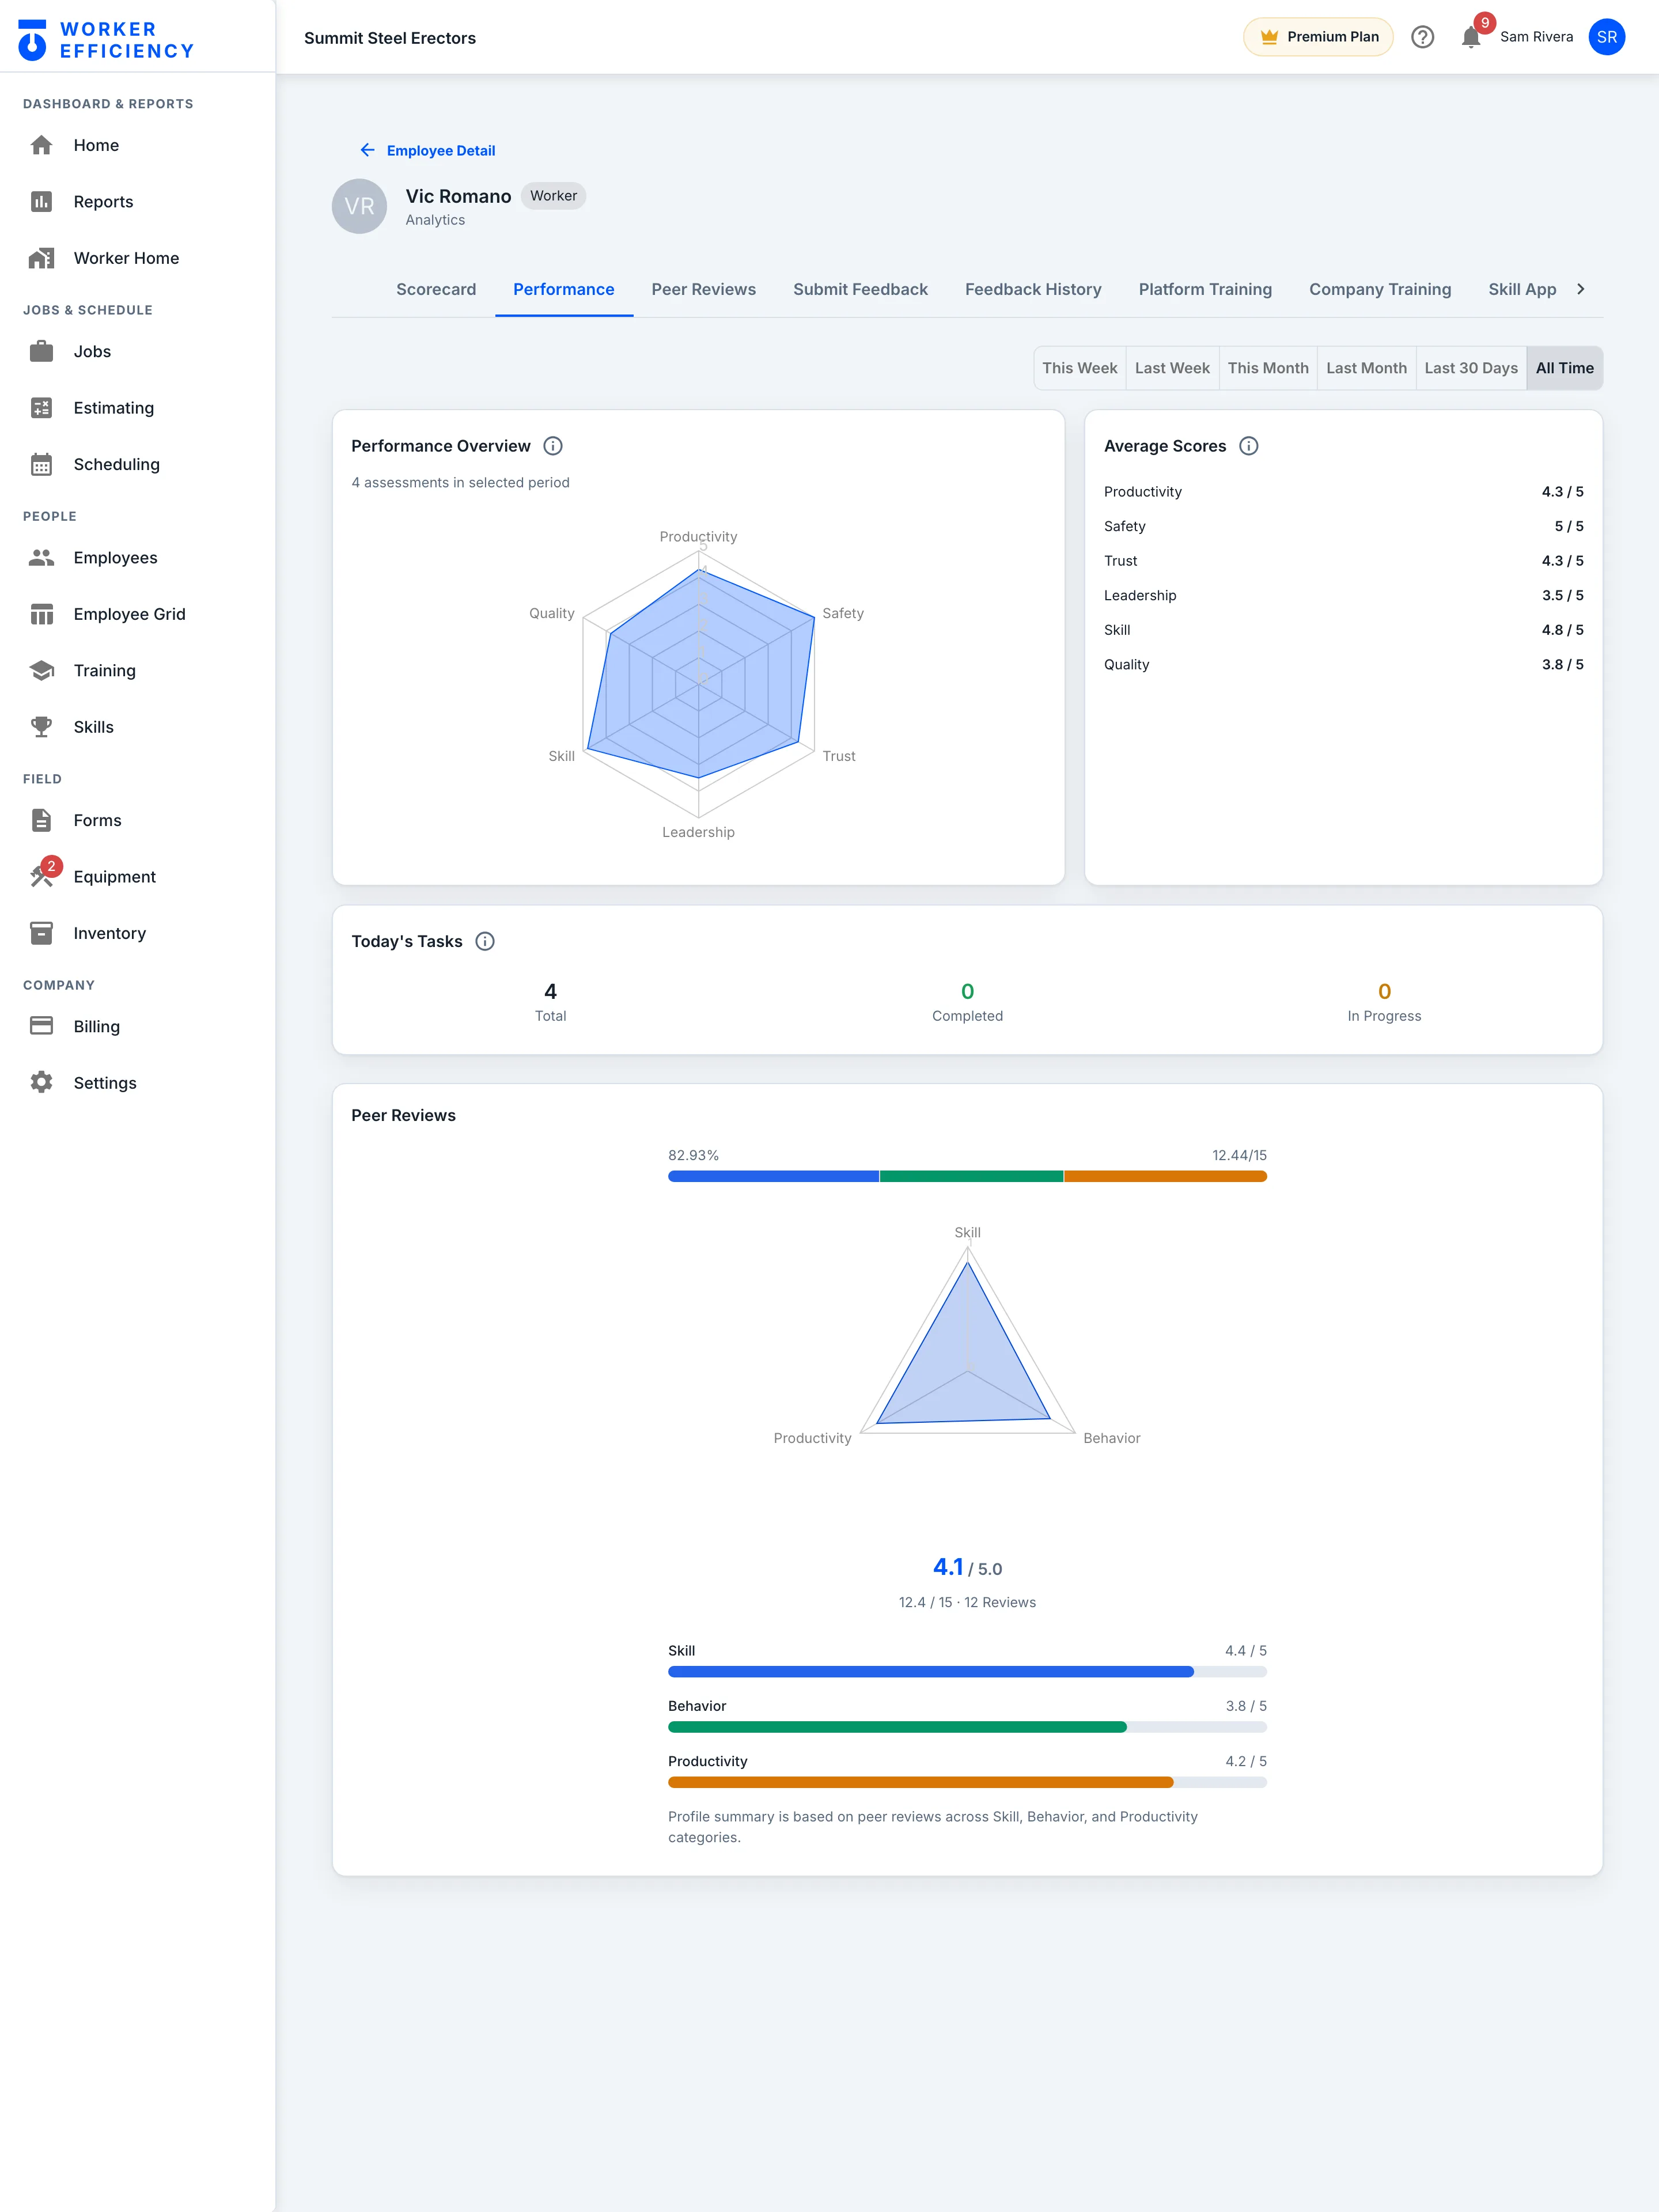Open the Jobs briefcase icon
Screen dimensions: 1659x2212
[41, 351]
